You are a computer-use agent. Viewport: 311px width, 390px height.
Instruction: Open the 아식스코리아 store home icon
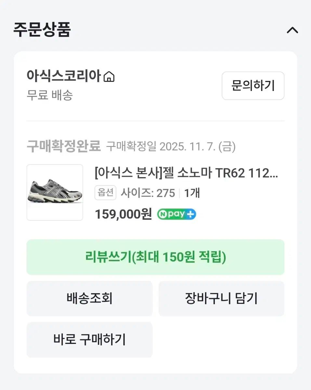(x=109, y=77)
